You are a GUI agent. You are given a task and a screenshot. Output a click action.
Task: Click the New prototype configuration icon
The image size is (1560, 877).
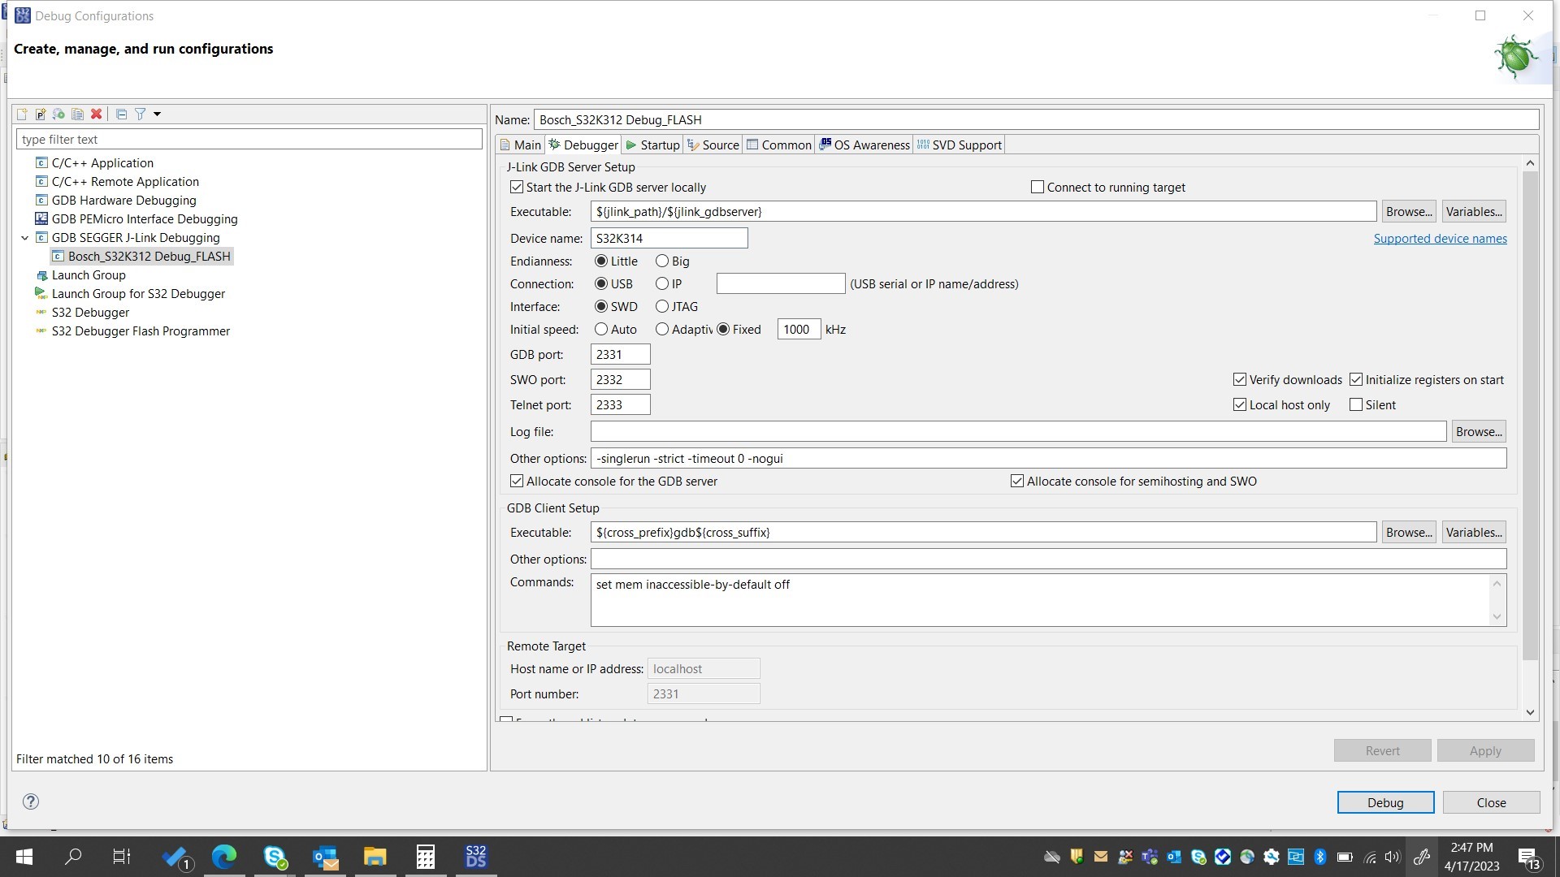(41, 114)
